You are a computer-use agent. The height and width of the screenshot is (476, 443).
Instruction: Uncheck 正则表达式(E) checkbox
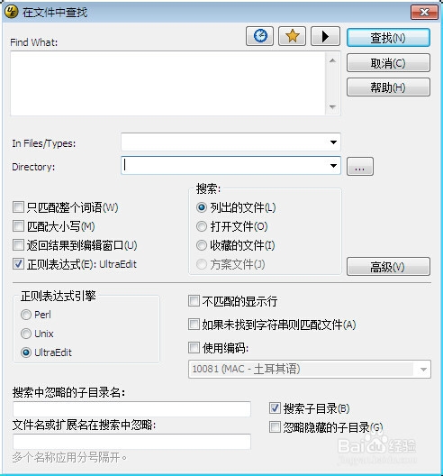pyautogui.click(x=18, y=264)
